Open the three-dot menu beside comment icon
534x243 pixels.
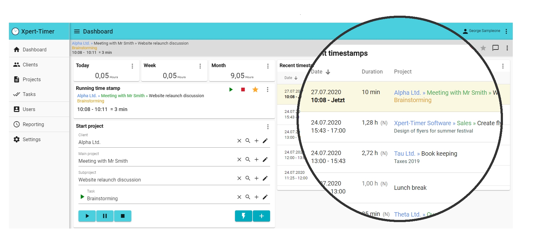tap(507, 48)
